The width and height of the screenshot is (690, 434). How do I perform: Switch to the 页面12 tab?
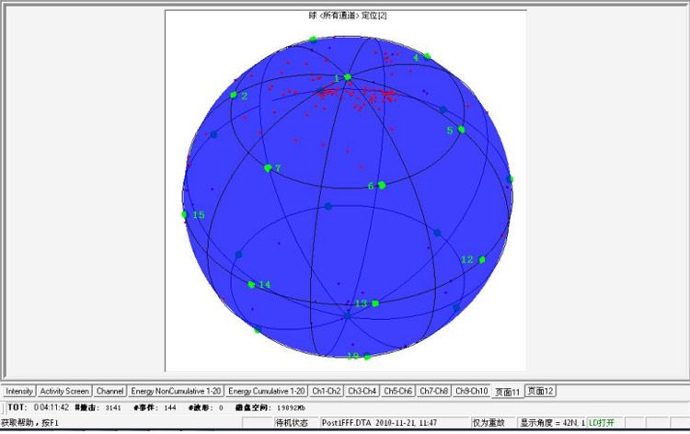[x=540, y=391]
